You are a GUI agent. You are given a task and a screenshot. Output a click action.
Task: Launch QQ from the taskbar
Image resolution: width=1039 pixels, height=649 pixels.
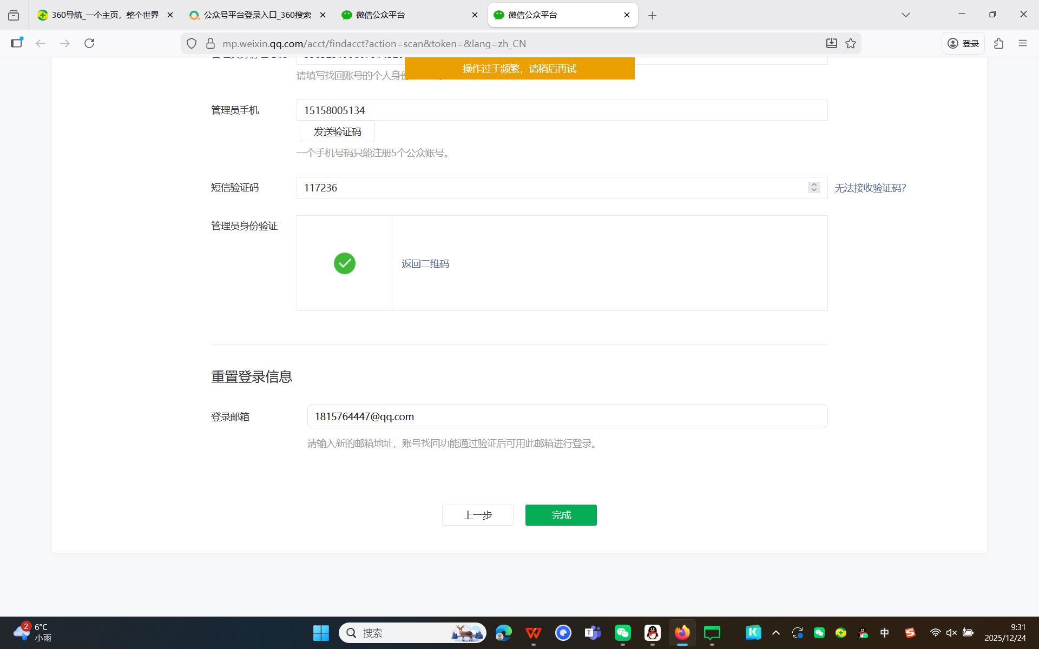coord(652,633)
